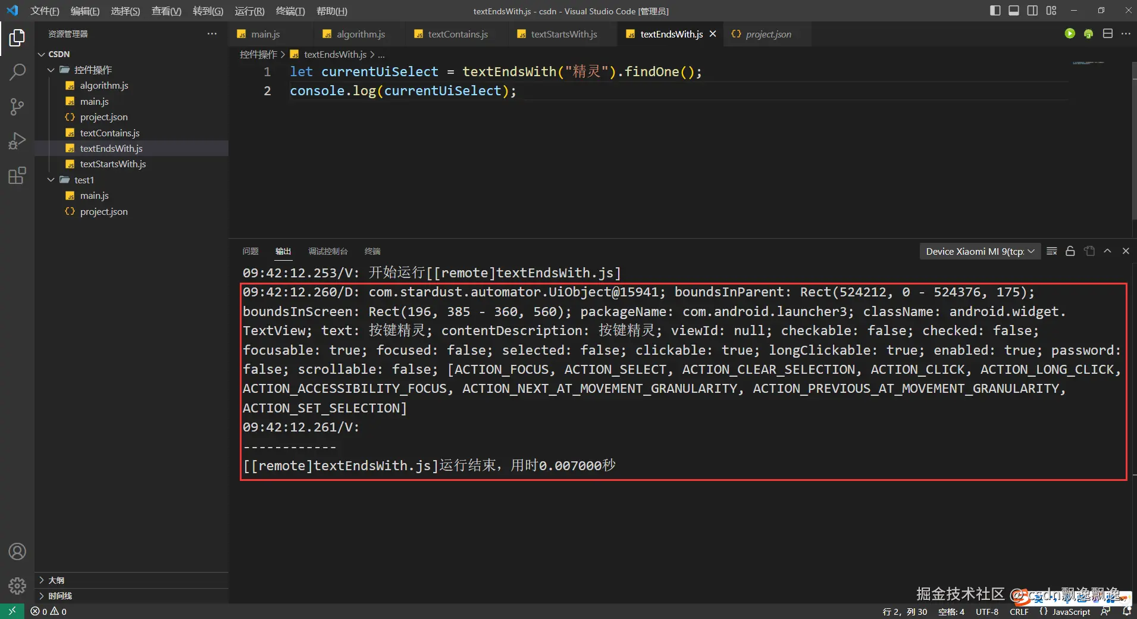Switch to the 调试控制台 panel tab
Viewport: 1137px width, 619px height.
328,251
